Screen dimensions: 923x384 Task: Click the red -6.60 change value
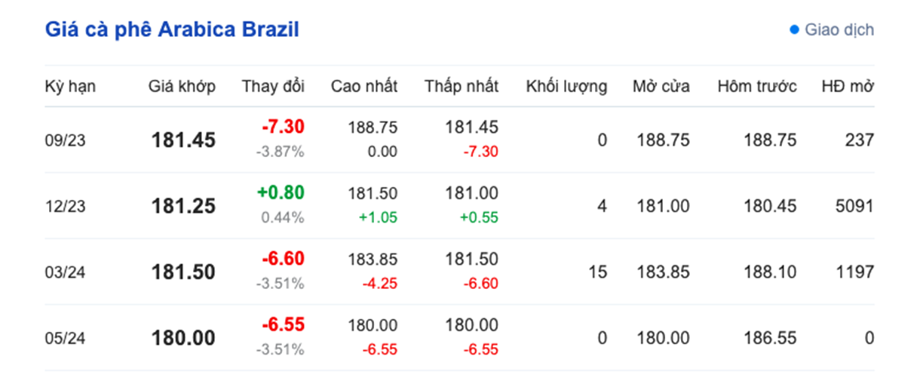[x=283, y=259]
